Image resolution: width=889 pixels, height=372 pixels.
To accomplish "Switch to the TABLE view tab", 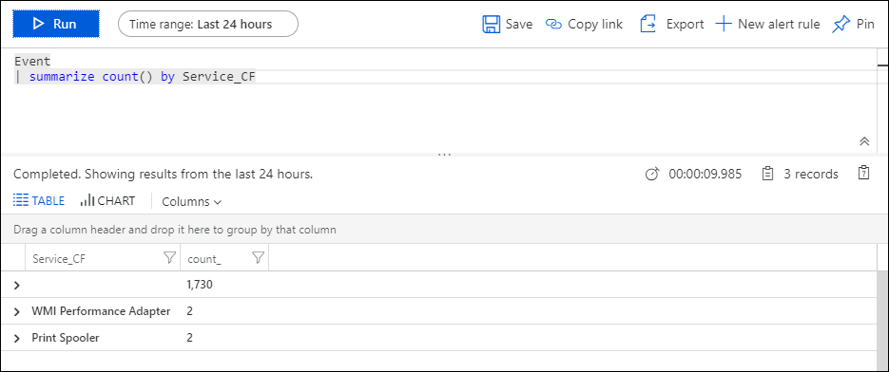I will [39, 200].
